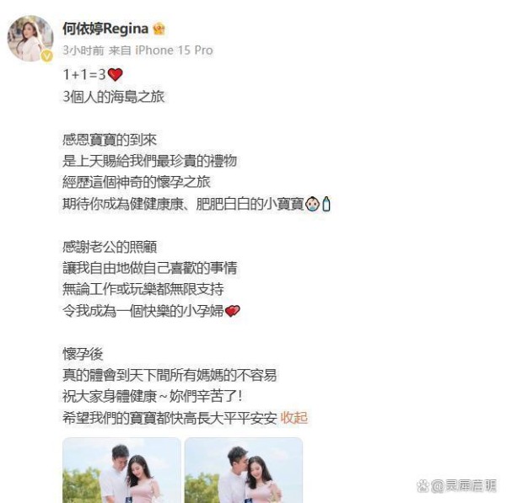The image size is (506, 503).
Task: Click the yellow verified V badge on avatar
Action: 47,56
